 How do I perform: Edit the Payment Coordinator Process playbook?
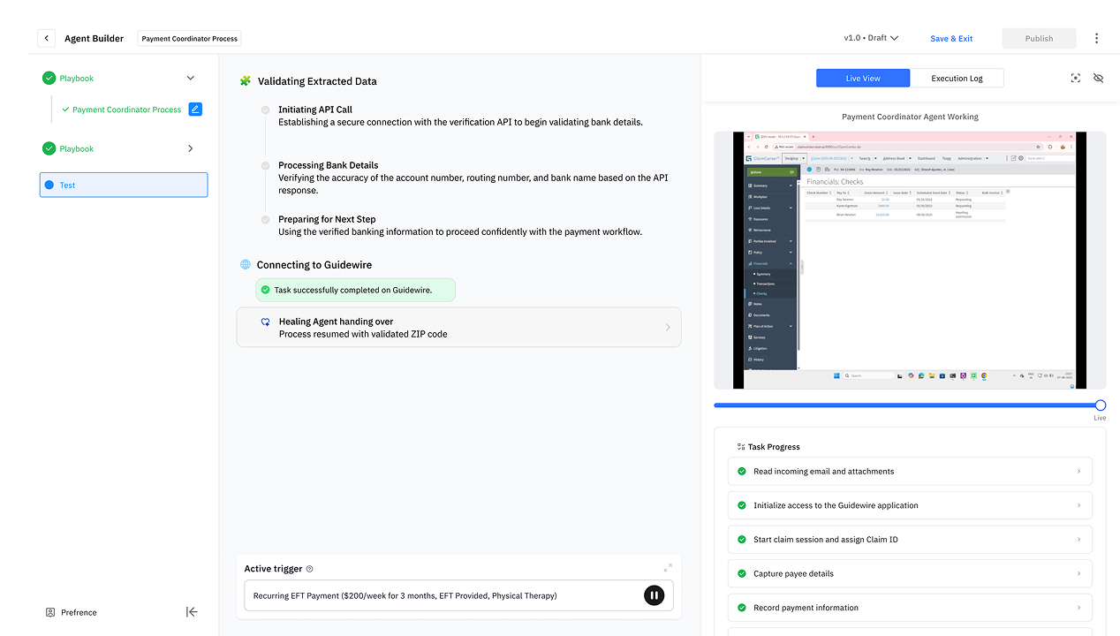[196, 110]
